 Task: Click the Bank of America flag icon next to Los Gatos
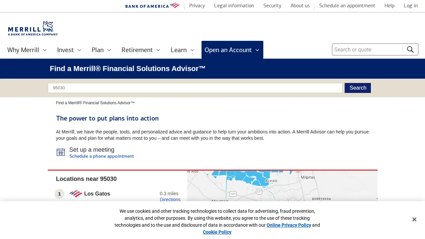[x=76, y=194]
